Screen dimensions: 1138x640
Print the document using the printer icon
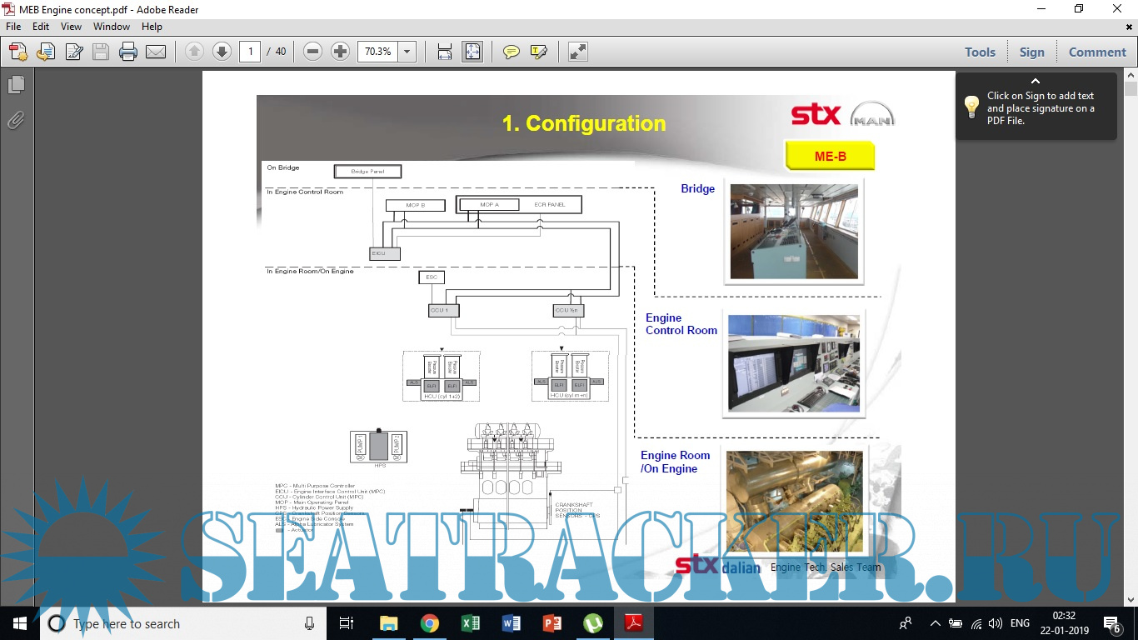click(x=127, y=52)
